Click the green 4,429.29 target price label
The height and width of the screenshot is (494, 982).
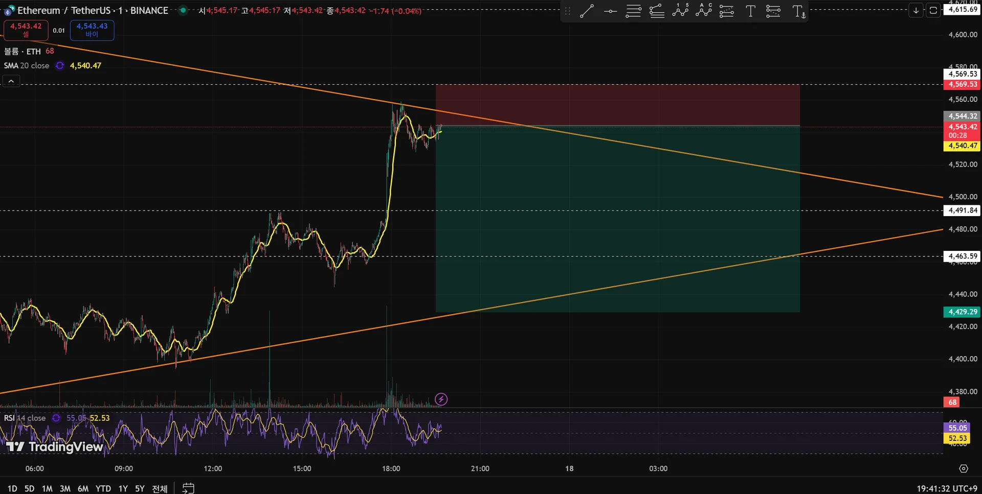(962, 312)
